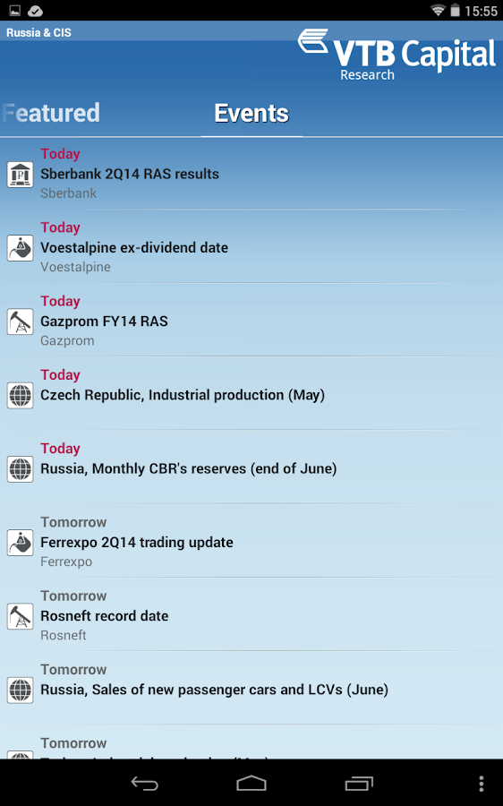
Task: Tap the Today label above Sberbank 2Q14 RAS results
Action: (x=60, y=154)
